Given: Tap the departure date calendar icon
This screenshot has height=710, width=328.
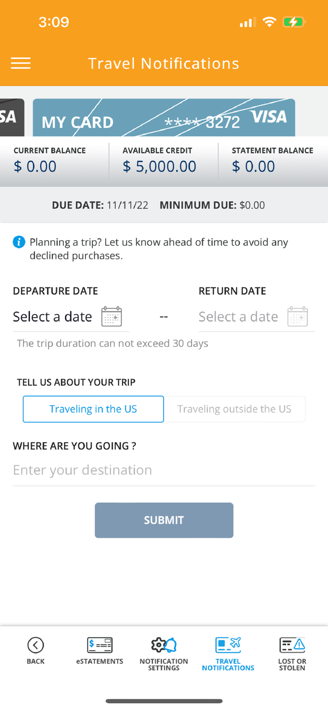Looking at the screenshot, I should click(112, 317).
